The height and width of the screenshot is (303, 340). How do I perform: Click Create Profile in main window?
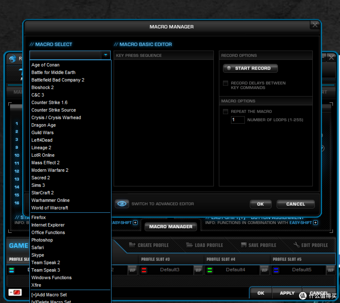coord(149,245)
